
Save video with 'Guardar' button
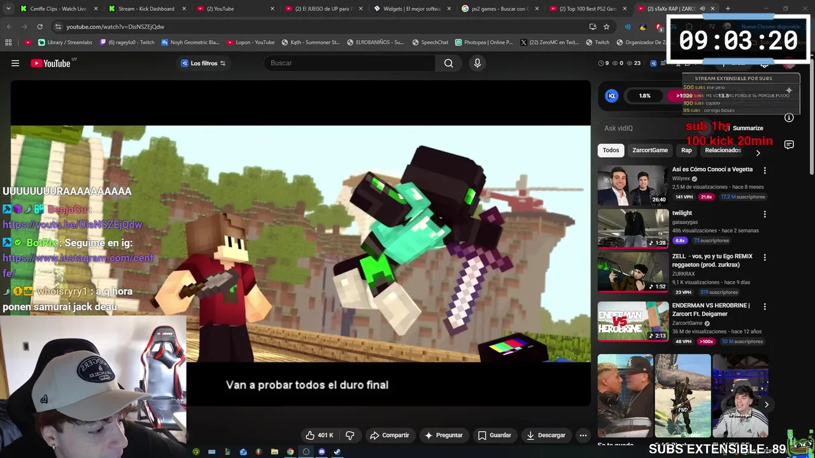pos(495,435)
